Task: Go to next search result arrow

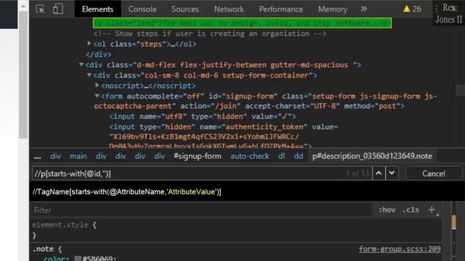Action: tap(392, 173)
